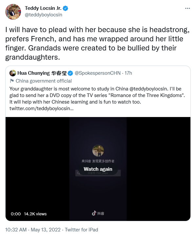Viewport: 196px width, 236px height.
Task: Open Hua Chunying's small profile avatar
Action: pos(13,73)
